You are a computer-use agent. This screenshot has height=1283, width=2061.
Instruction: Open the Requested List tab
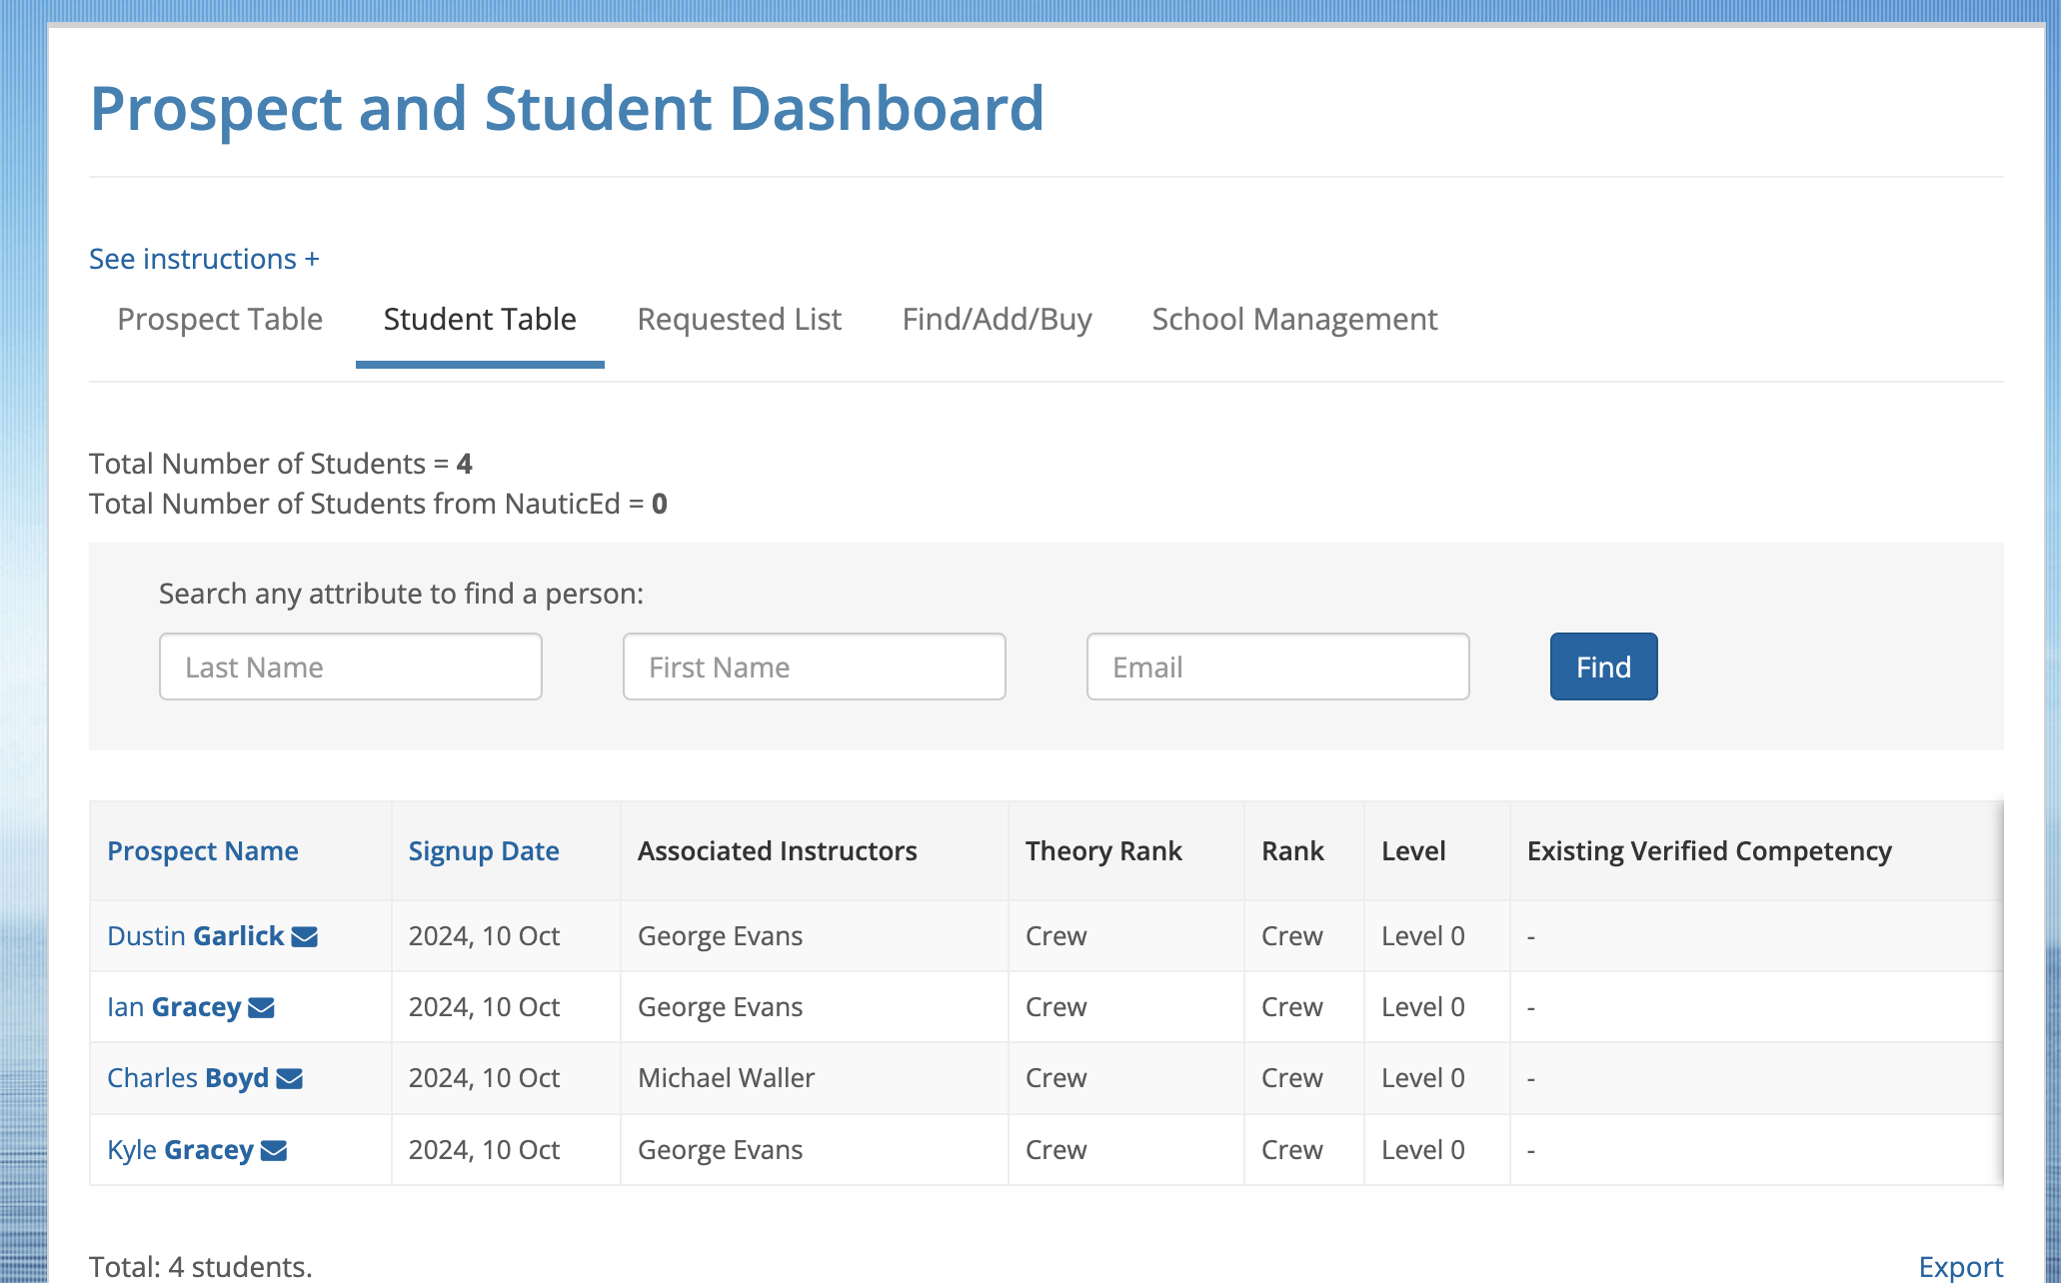739,319
